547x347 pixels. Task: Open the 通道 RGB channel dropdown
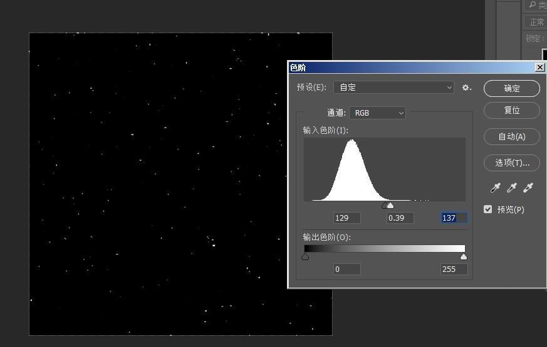(377, 113)
